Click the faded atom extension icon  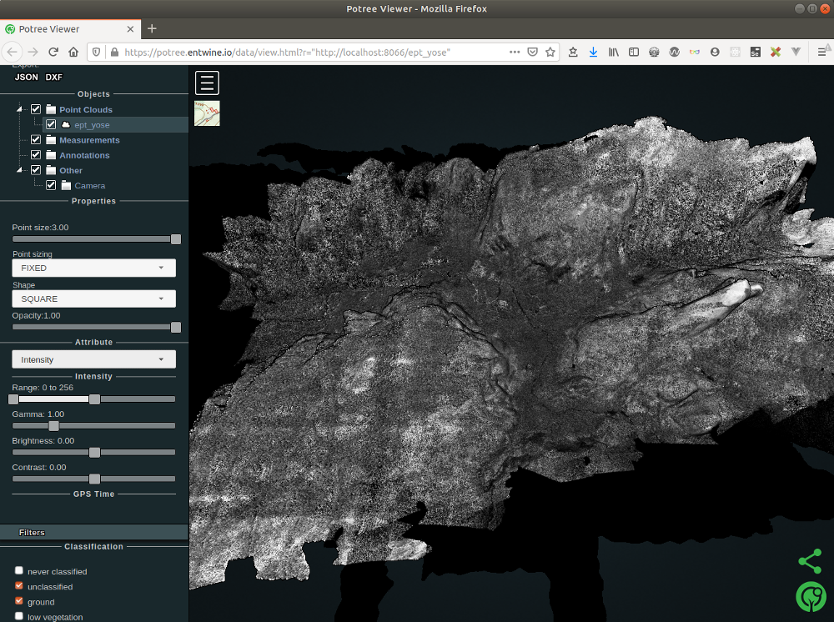coord(735,52)
